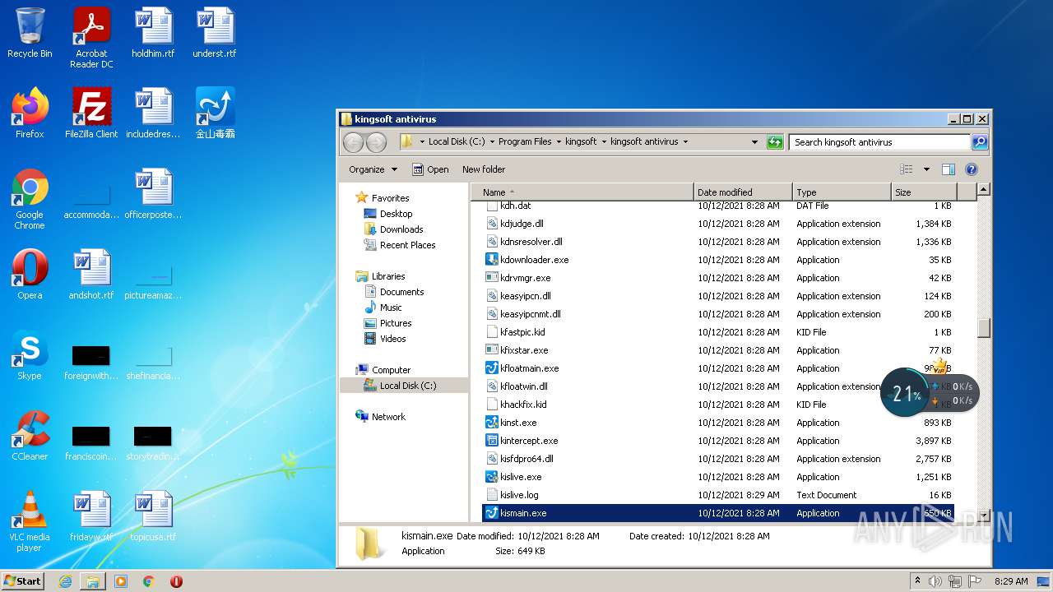Click the Open toolbar button
1053x592 pixels.
[x=430, y=169]
